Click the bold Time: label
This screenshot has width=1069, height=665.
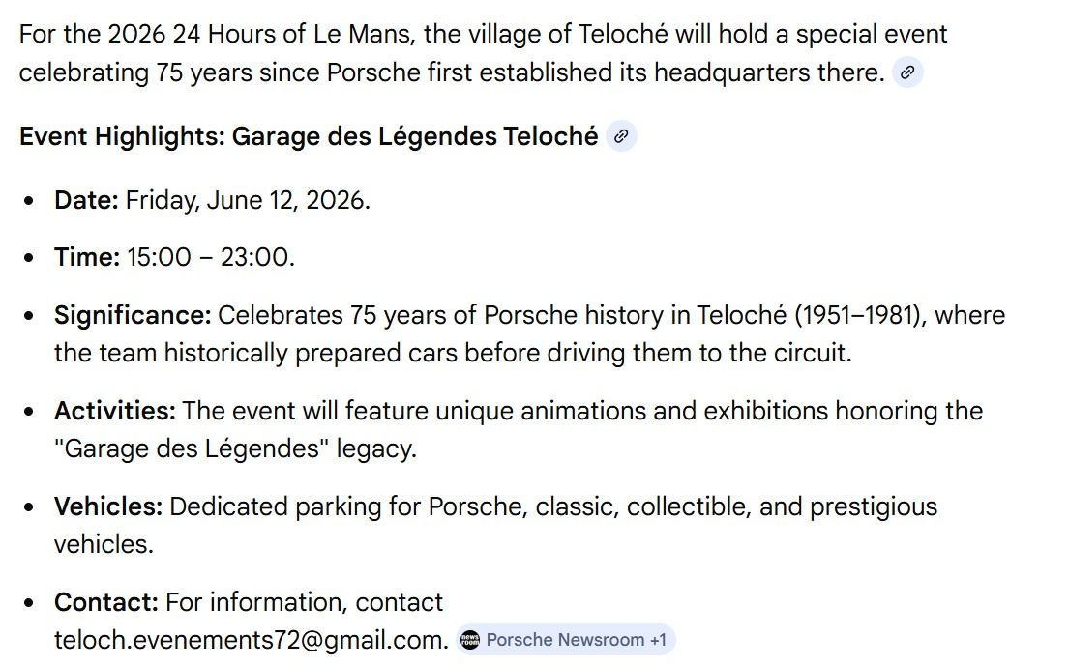pyautogui.click(x=87, y=257)
